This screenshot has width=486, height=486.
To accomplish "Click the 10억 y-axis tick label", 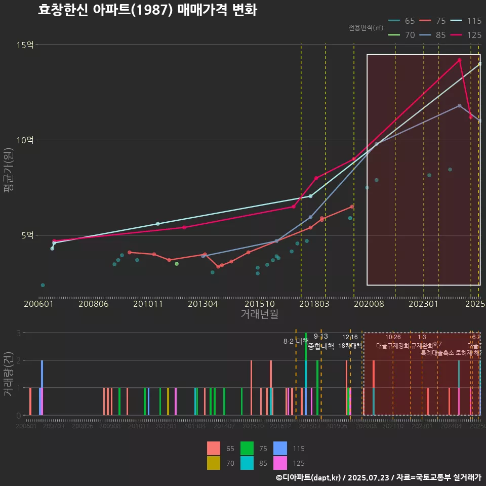I will click(x=25, y=140).
